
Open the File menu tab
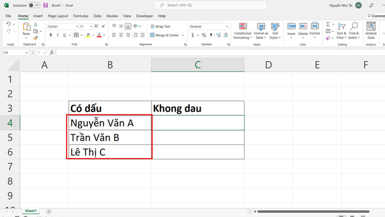(8, 16)
